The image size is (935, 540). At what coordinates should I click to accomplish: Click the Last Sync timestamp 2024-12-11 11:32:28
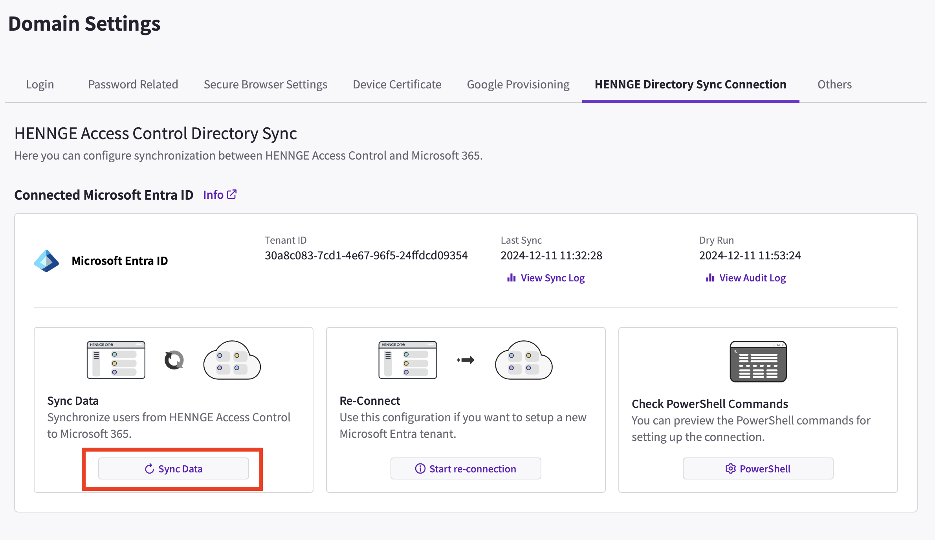pyautogui.click(x=551, y=255)
